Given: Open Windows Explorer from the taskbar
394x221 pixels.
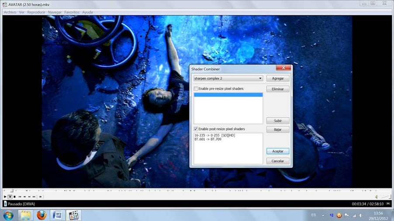Looking at the screenshot, I should [x=26, y=215].
